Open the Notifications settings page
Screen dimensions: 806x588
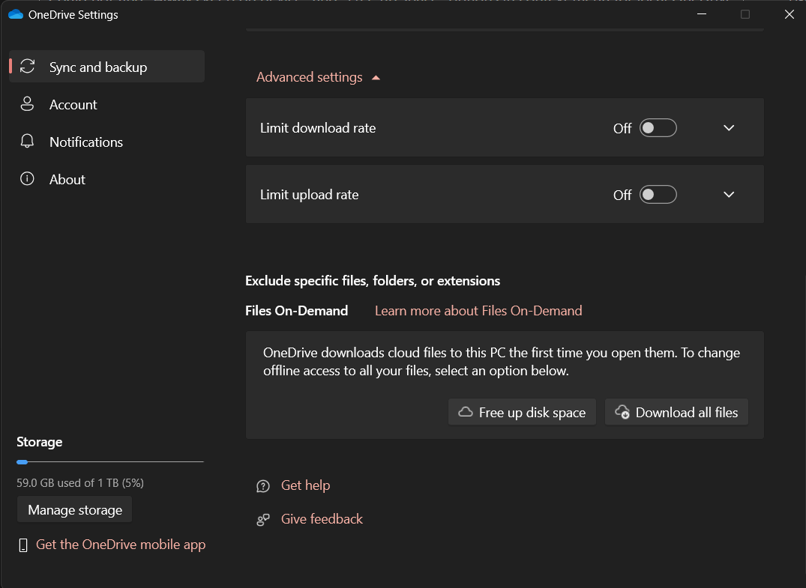coord(85,142)
